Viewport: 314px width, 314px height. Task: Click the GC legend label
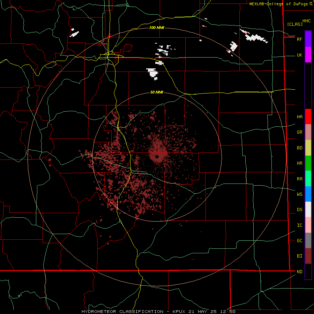click(299, 241)
